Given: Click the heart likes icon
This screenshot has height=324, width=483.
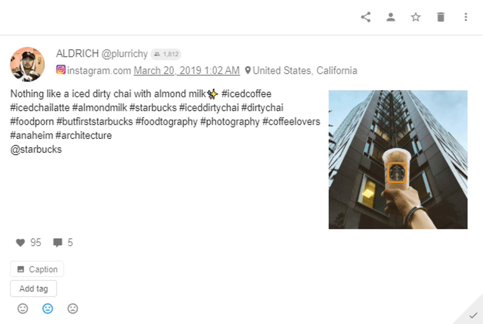Looking at the screenshot, I should click(x=20, y=242).
